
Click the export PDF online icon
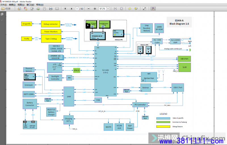click(x=19, y=9)
